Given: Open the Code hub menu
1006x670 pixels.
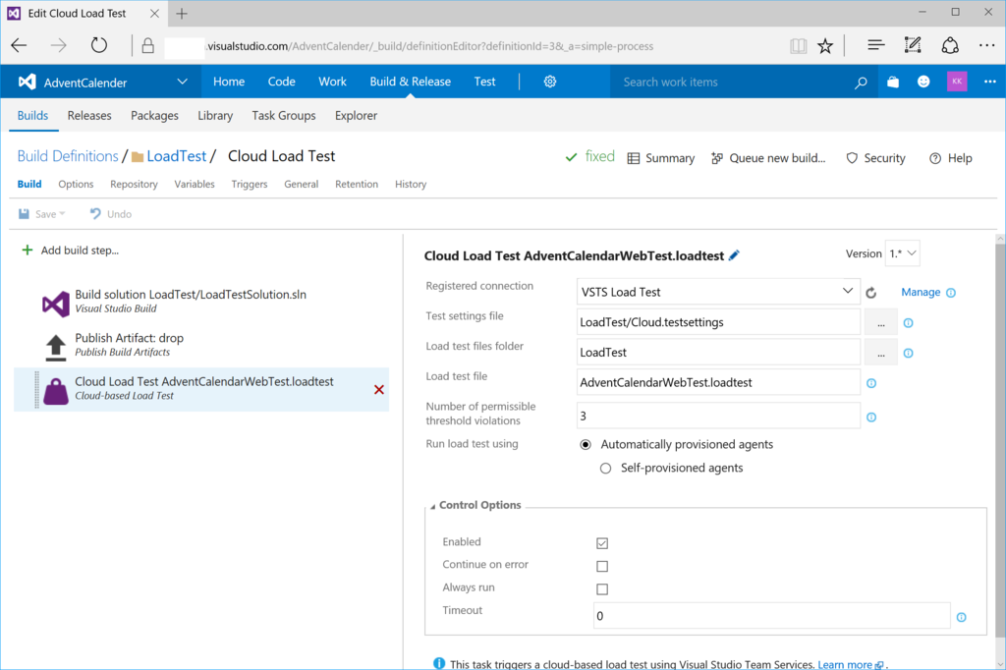Looking at the screenshot, I should (281, 82).
